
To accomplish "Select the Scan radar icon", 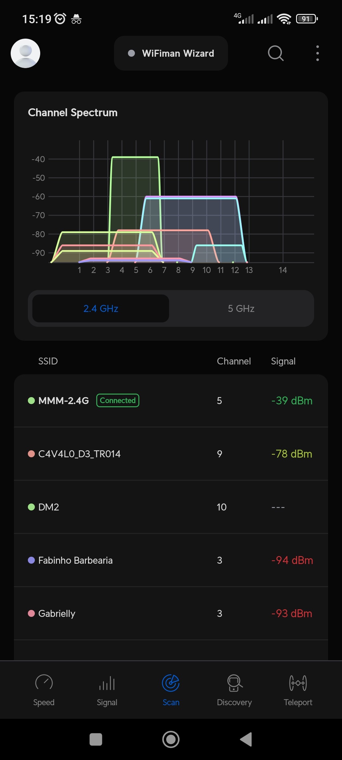I will (171, 683).
